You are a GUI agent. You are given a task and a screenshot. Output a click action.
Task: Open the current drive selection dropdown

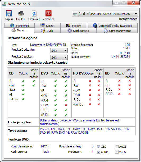[x=105, y=14]
